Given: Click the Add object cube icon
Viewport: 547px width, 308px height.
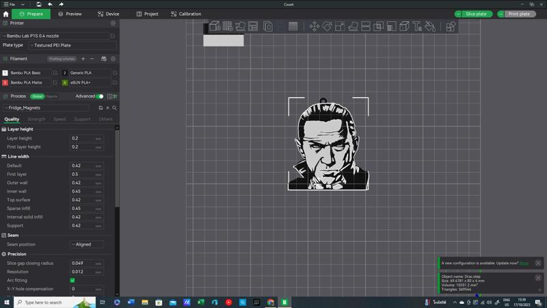Looking at the screenshot, I should [x=215, y=27].
